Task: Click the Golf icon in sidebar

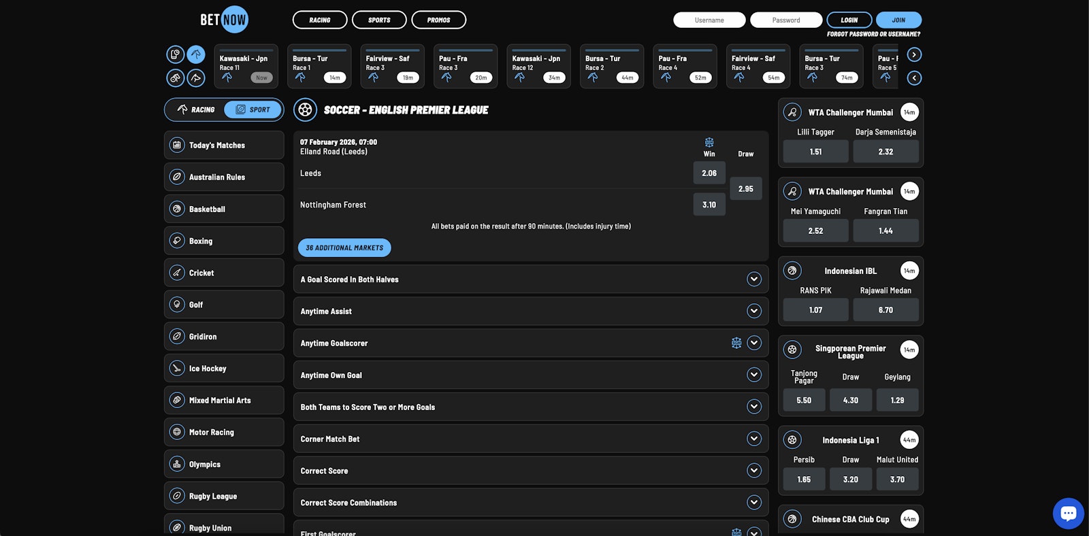Action: pyautogui.click(x=177, y=305)
